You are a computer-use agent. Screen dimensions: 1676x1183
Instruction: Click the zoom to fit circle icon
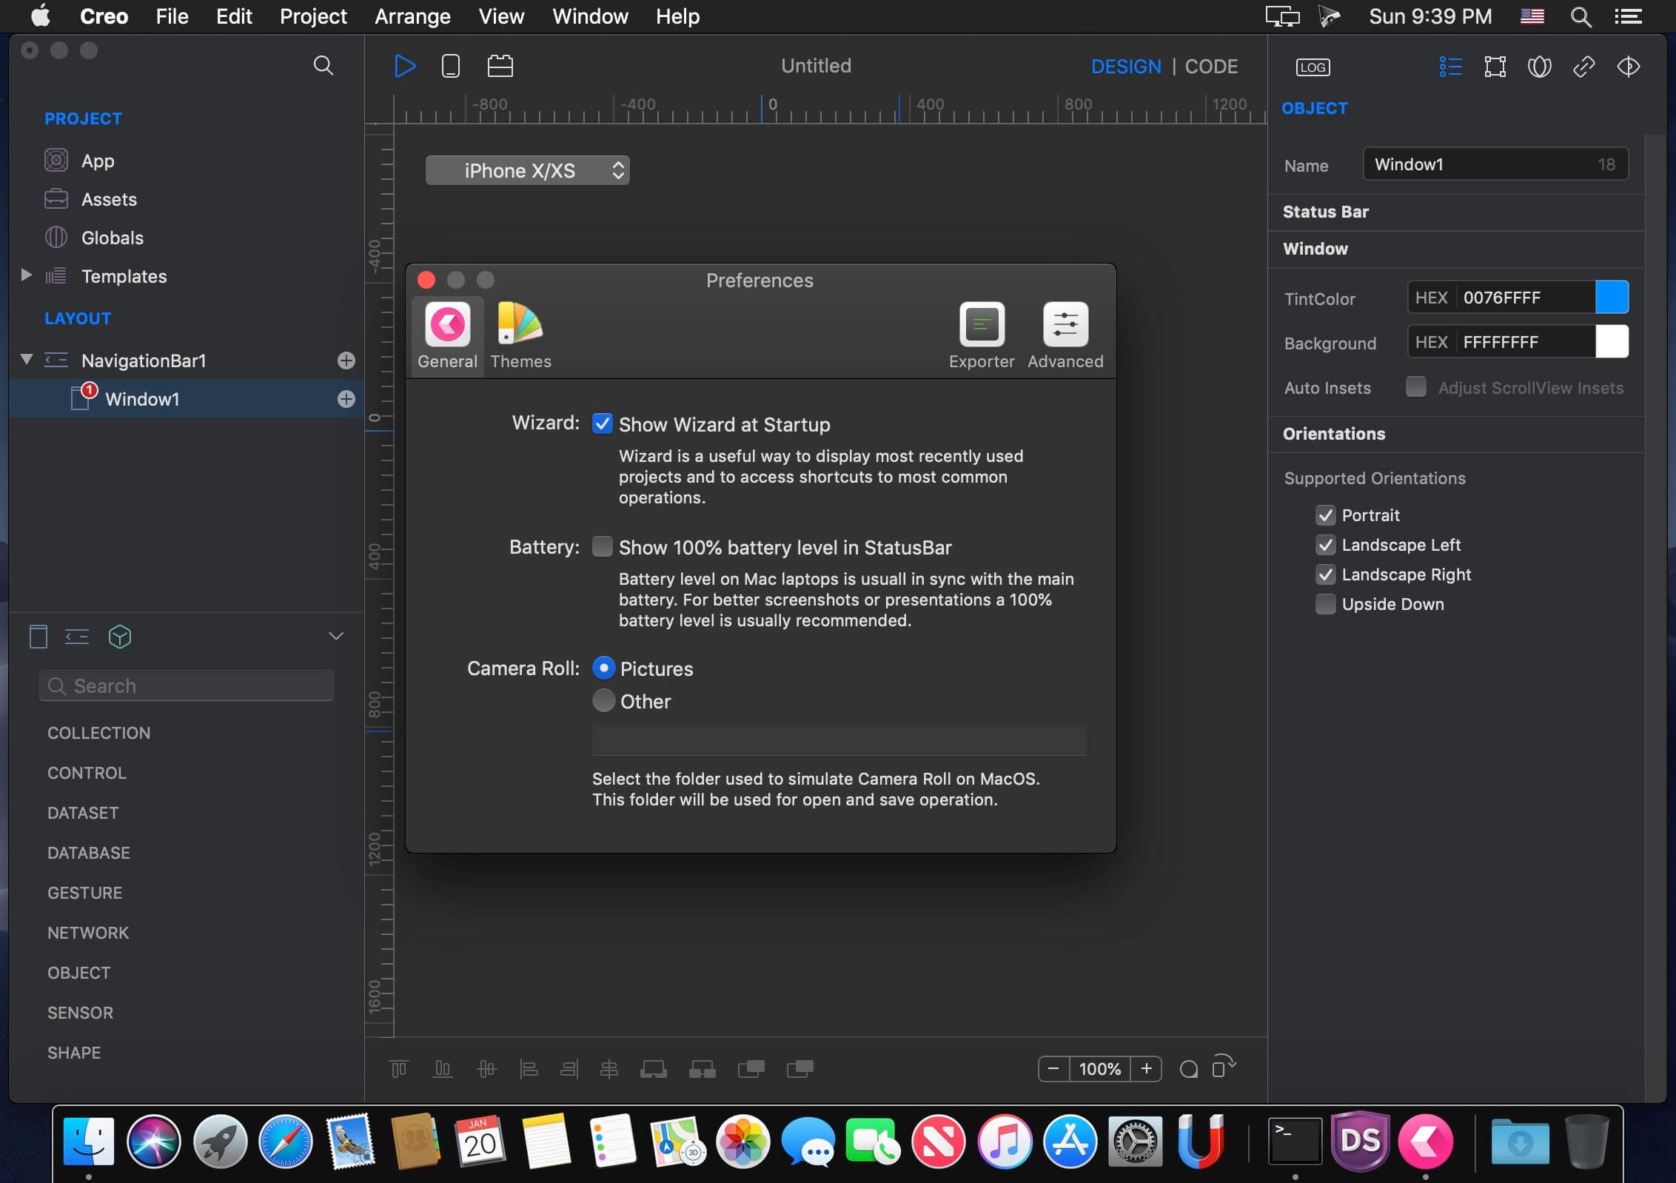tap(1188, 1069)
